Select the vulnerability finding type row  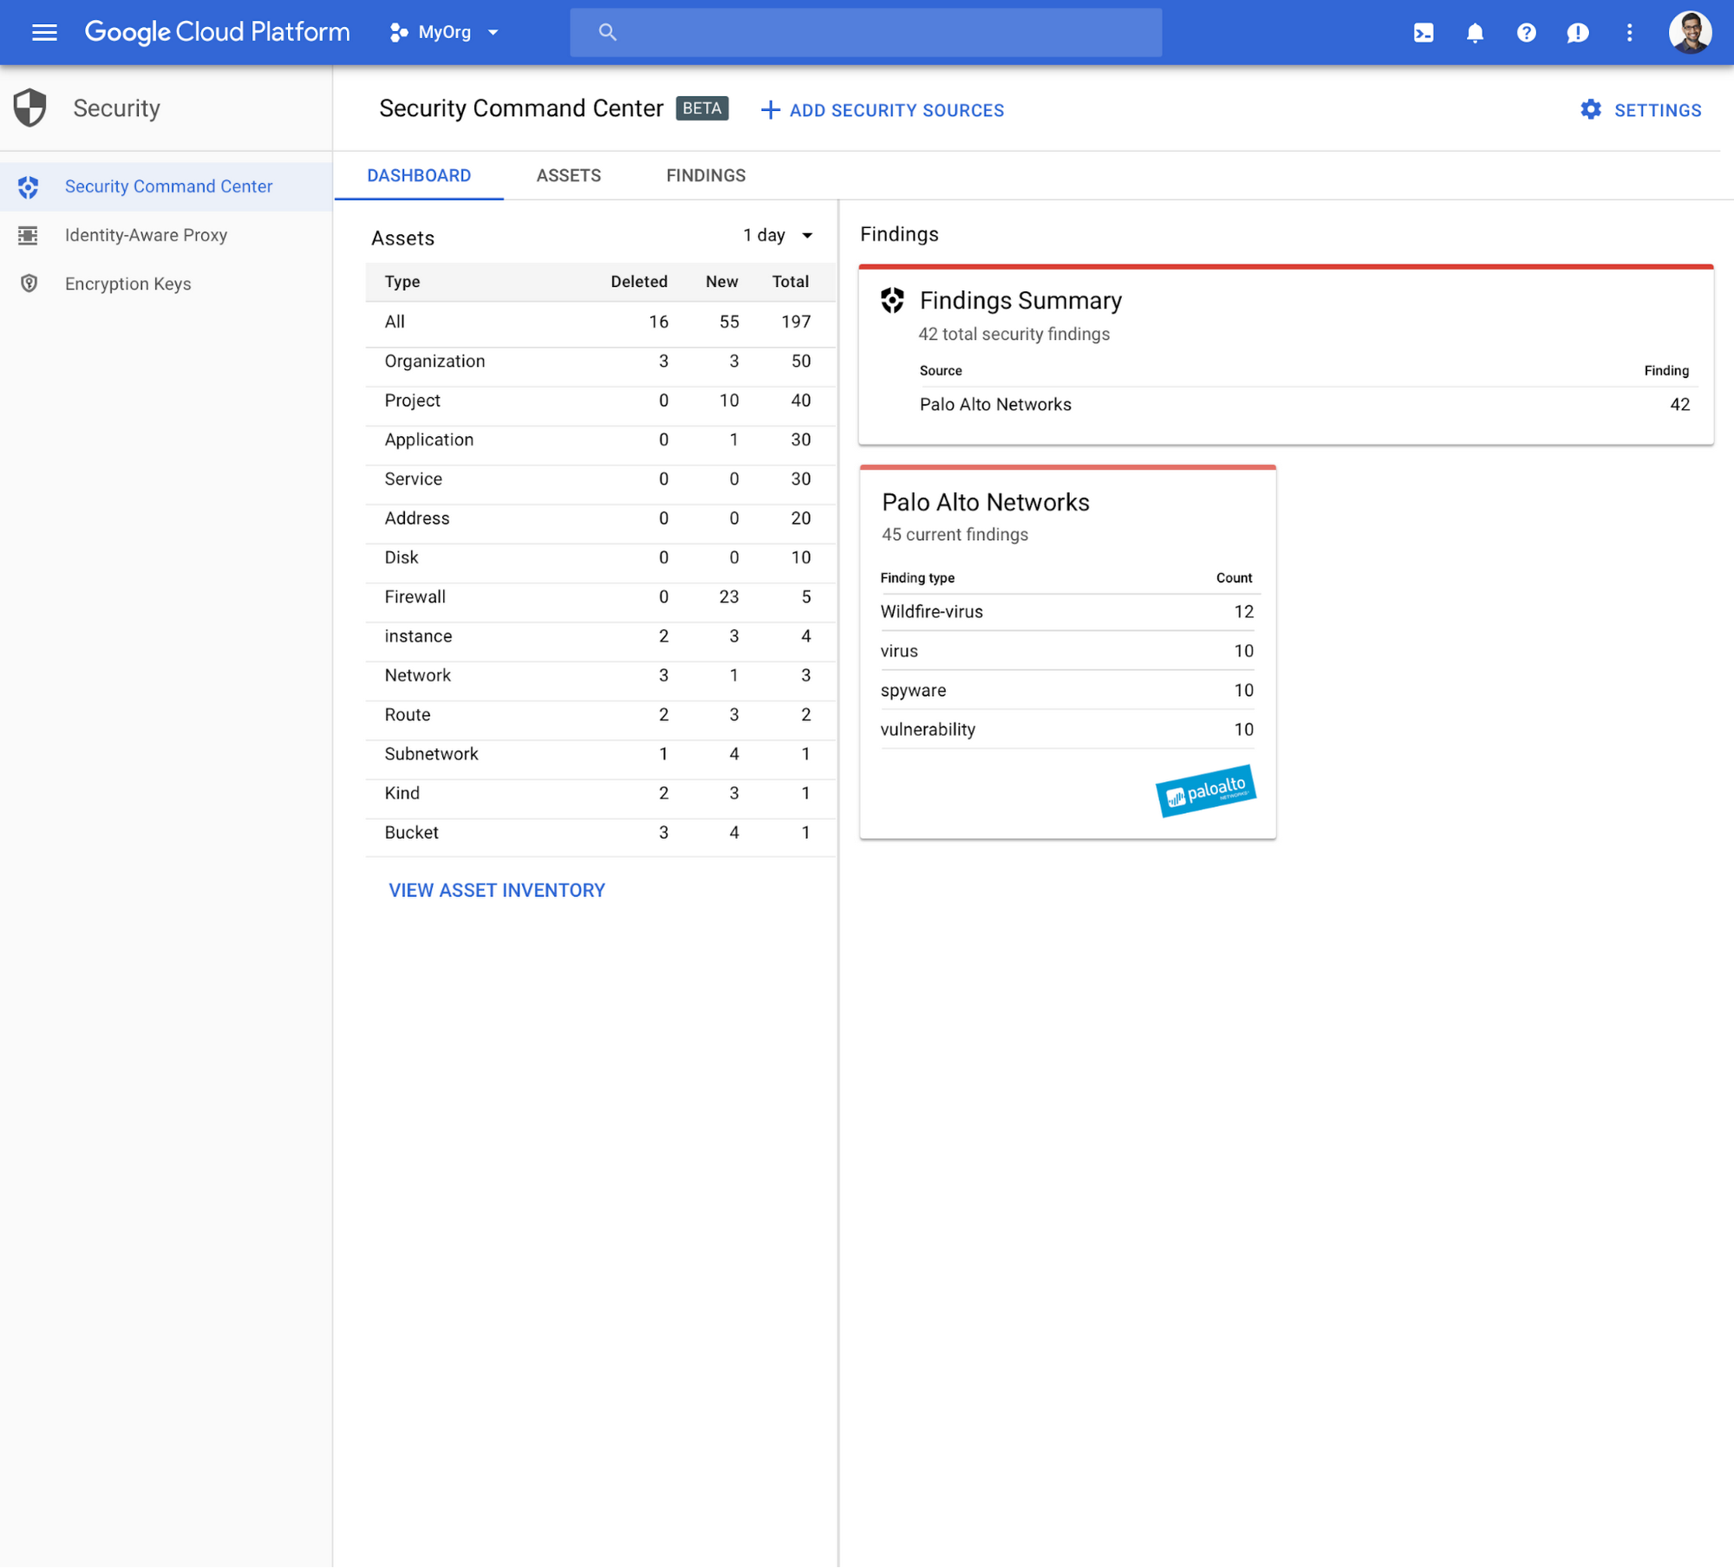[1066, 730]
